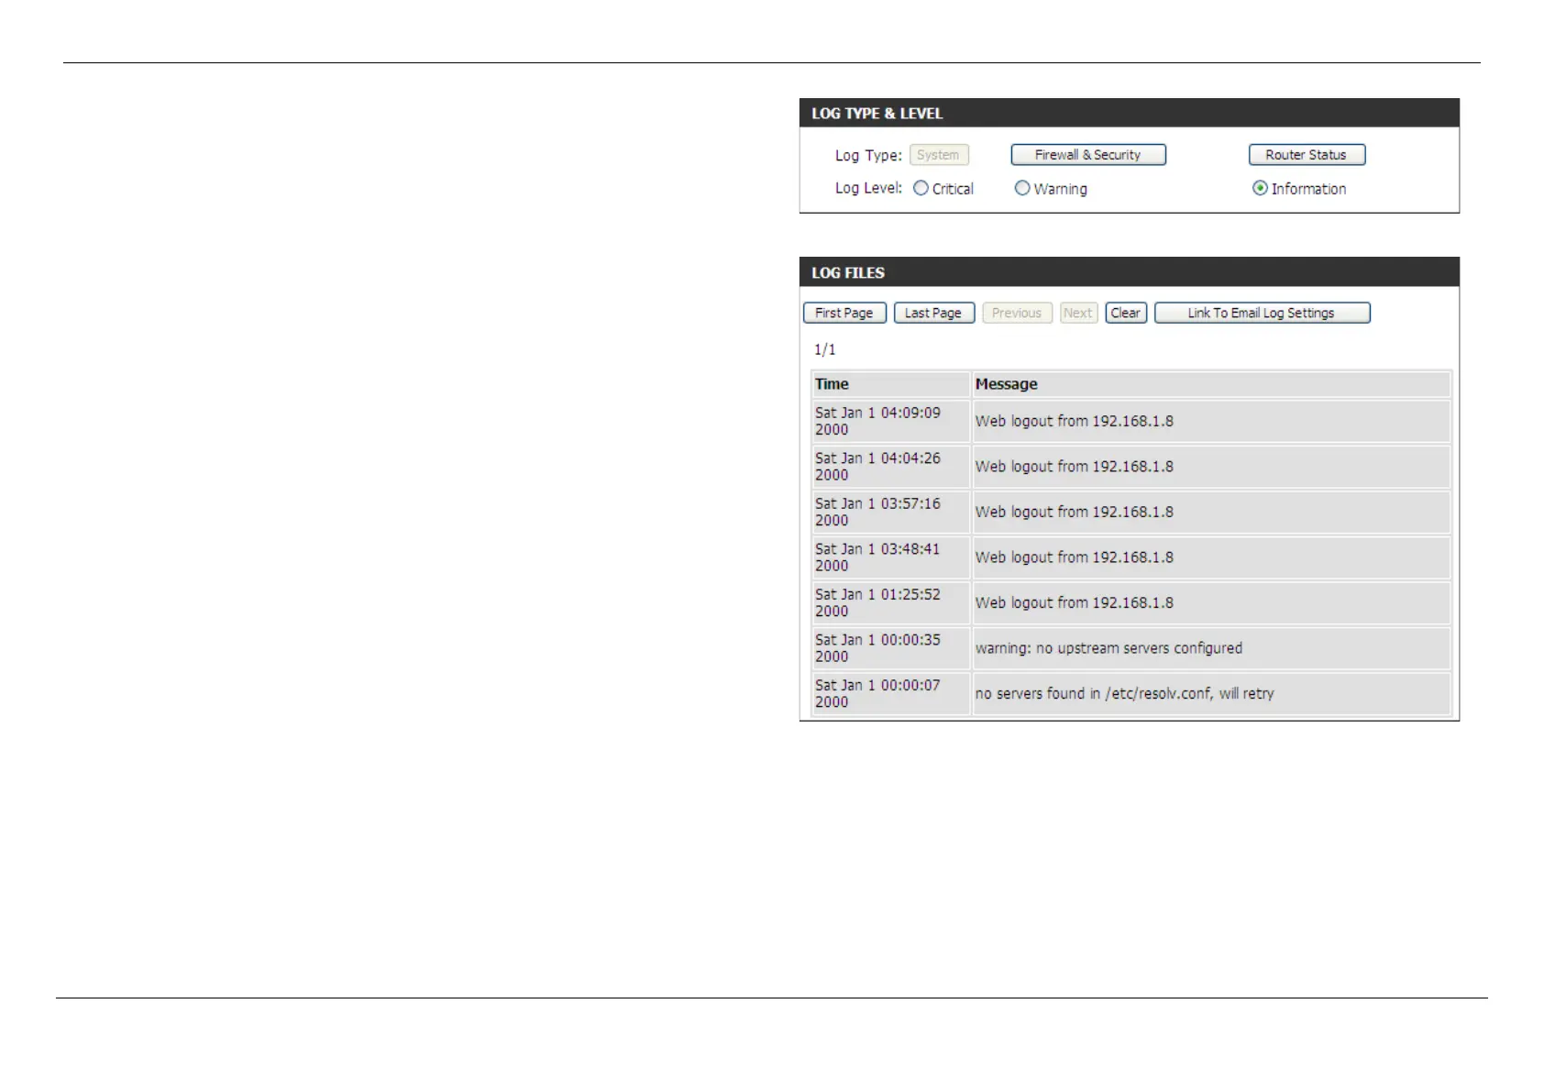The width and height of the screenshot is (1544, 1092).
Task: Click the LOG TYPE & LEVEL header
Action: click(1129, 113)
